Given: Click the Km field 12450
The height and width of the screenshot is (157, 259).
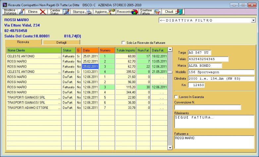Looking at the screenshot, I should (x=196, y=85).
